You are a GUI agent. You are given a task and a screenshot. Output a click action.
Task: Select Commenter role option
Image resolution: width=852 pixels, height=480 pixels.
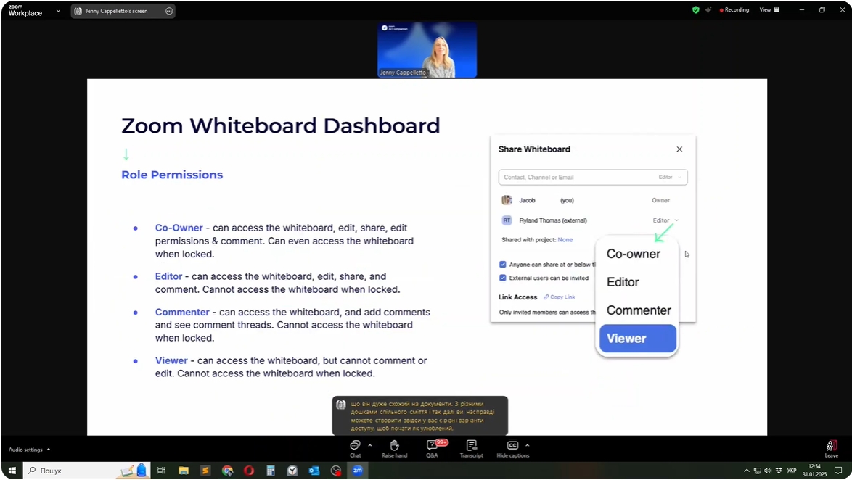[x=639, y=310]
